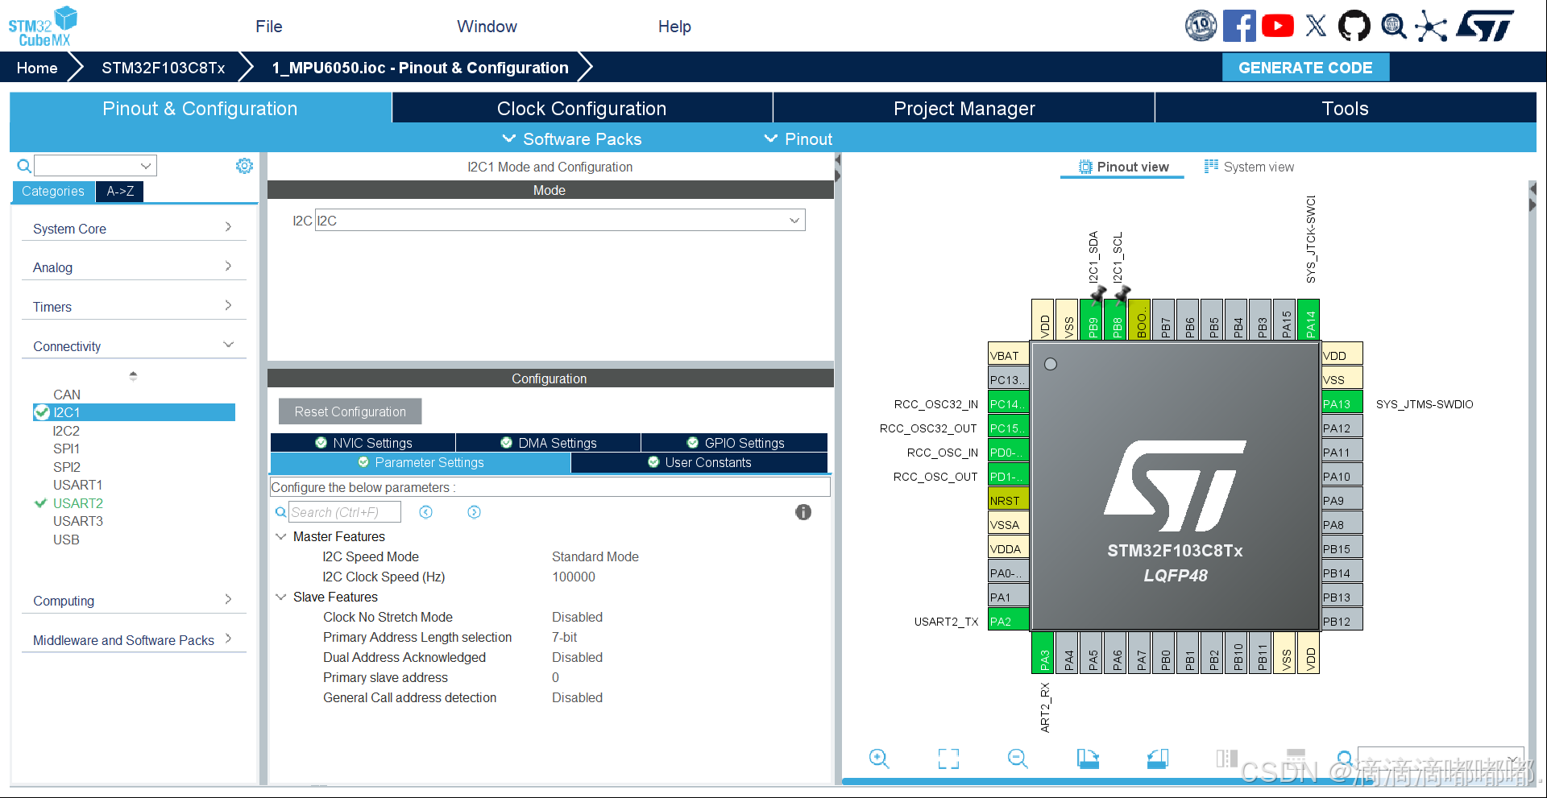
Task: Zoom in on the pinout view
Action: click(x=878, y=759)
